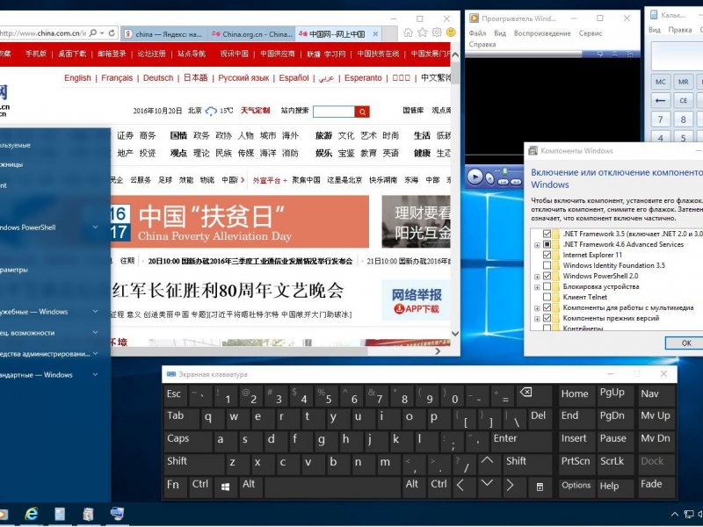The height and width of the screenshot is (527, 703).
Task: Click the up arrow key on keyboard
Action: 487,460
